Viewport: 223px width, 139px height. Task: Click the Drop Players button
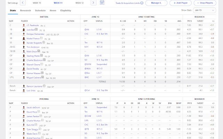[x=205, y=3]
